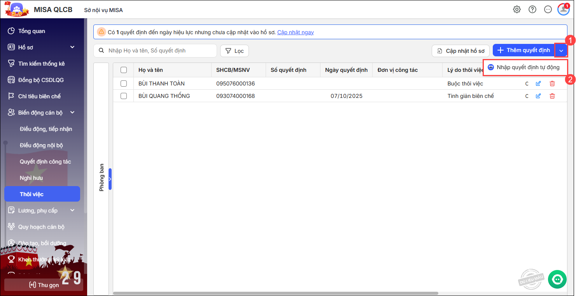Collapse the Biến động cán bộ menu

(72, 113)
